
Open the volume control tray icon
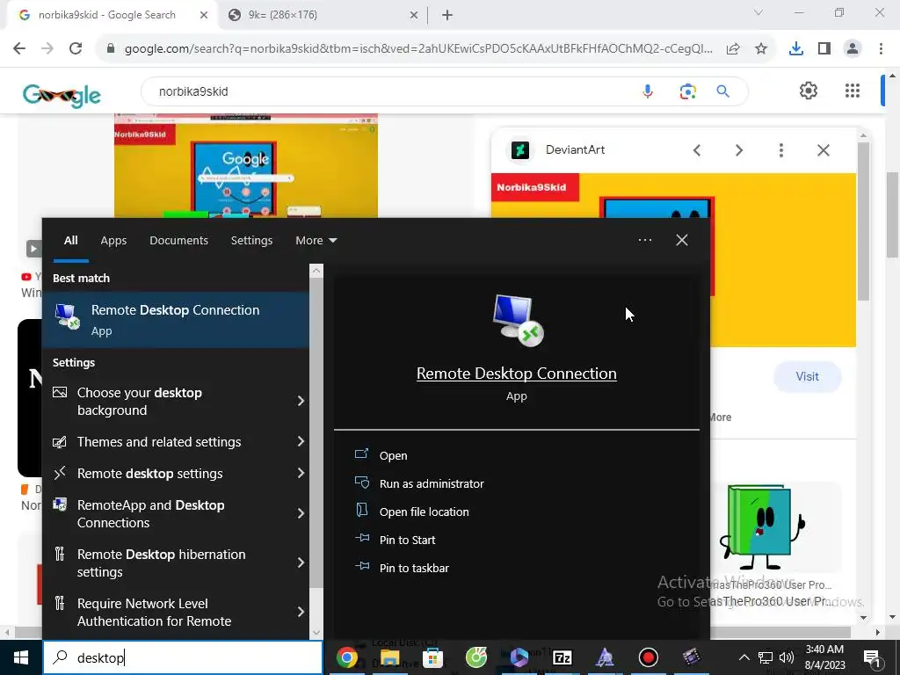point(787,657)
